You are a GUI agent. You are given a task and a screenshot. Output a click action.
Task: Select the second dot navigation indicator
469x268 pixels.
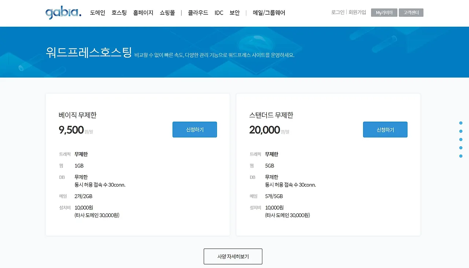click(x=461, y=131)
